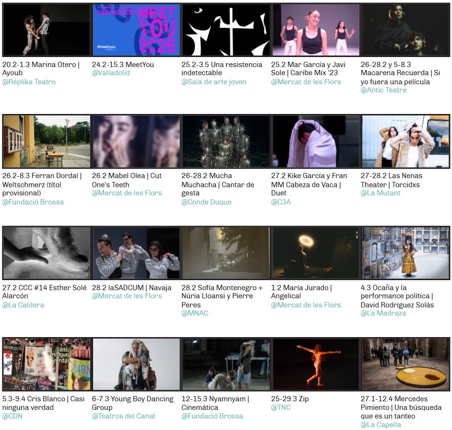This screenshot has width=452, height=430.
Task: Follow the @MNAC venue link
Action: click(x=195, y=313)
